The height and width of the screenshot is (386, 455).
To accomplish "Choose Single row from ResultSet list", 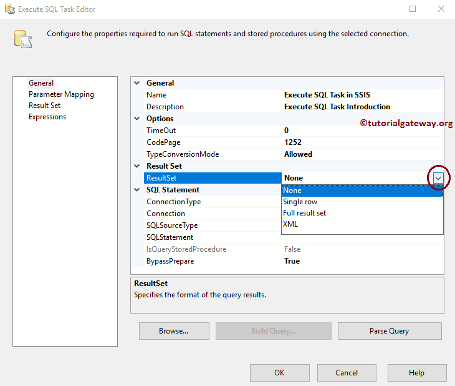I will 300,202.
